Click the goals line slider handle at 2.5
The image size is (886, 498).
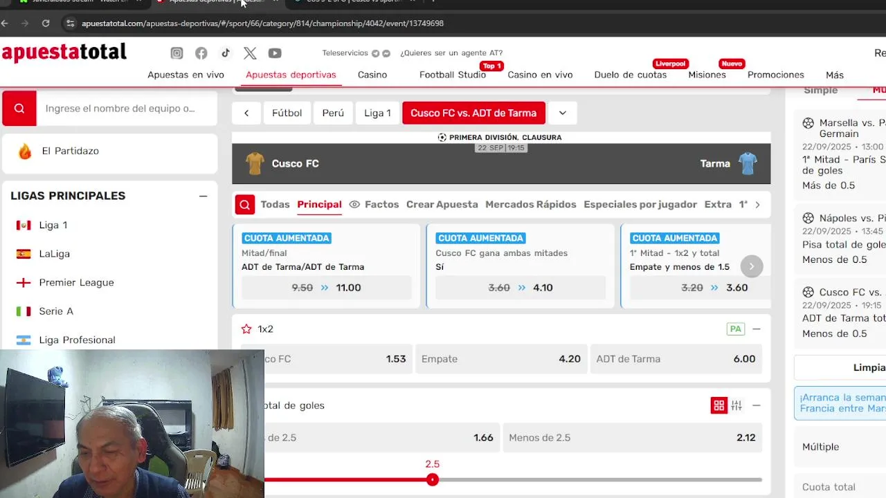(x=433, y=479)
